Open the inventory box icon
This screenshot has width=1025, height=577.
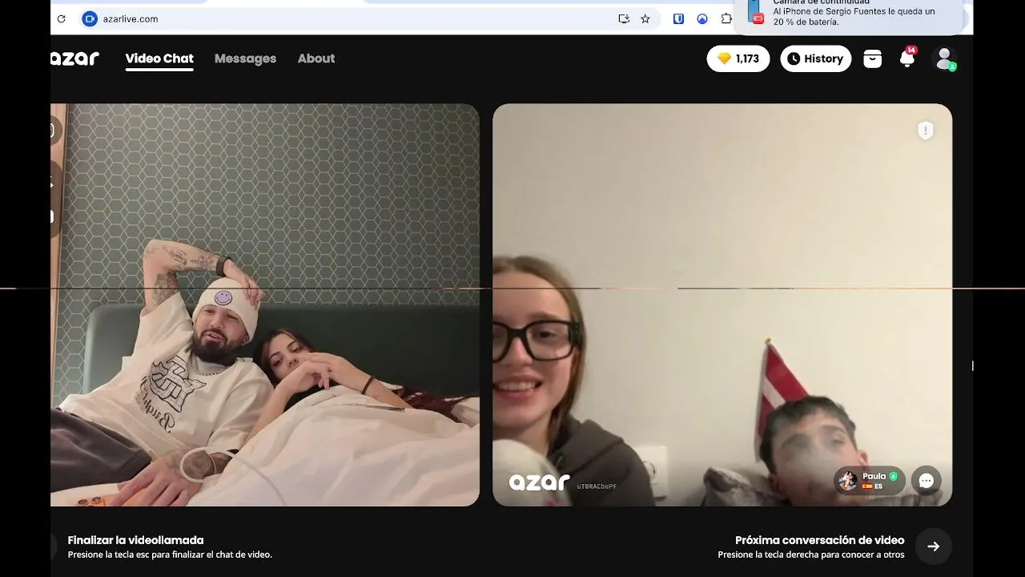(873, 59)
